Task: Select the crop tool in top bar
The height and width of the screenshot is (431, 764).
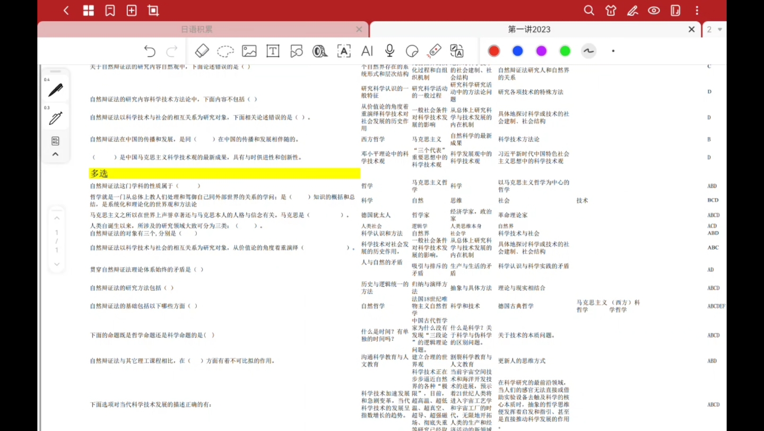Action: [x=153, y=11]
